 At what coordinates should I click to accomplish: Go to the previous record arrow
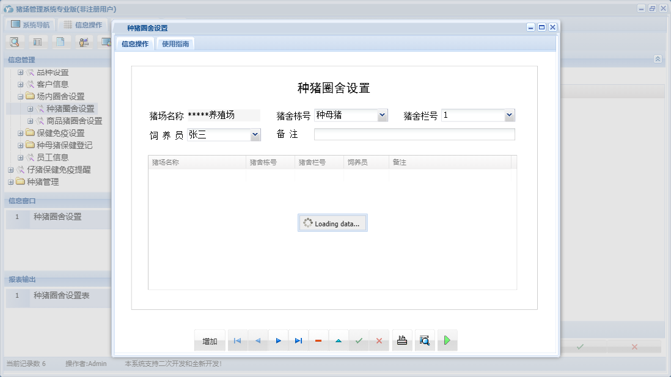coord(257,341)
